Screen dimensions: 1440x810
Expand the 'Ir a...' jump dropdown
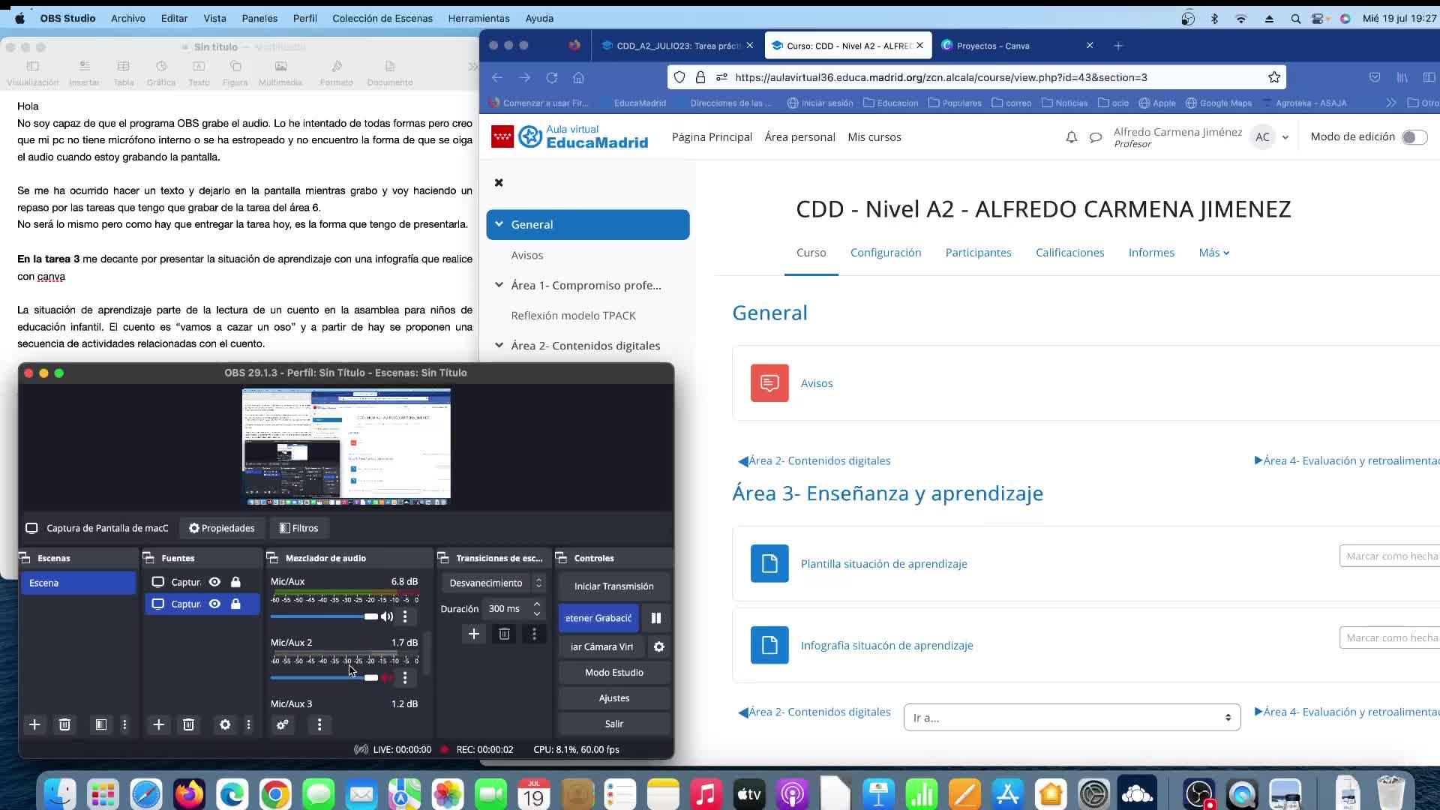coord(1071,718)
